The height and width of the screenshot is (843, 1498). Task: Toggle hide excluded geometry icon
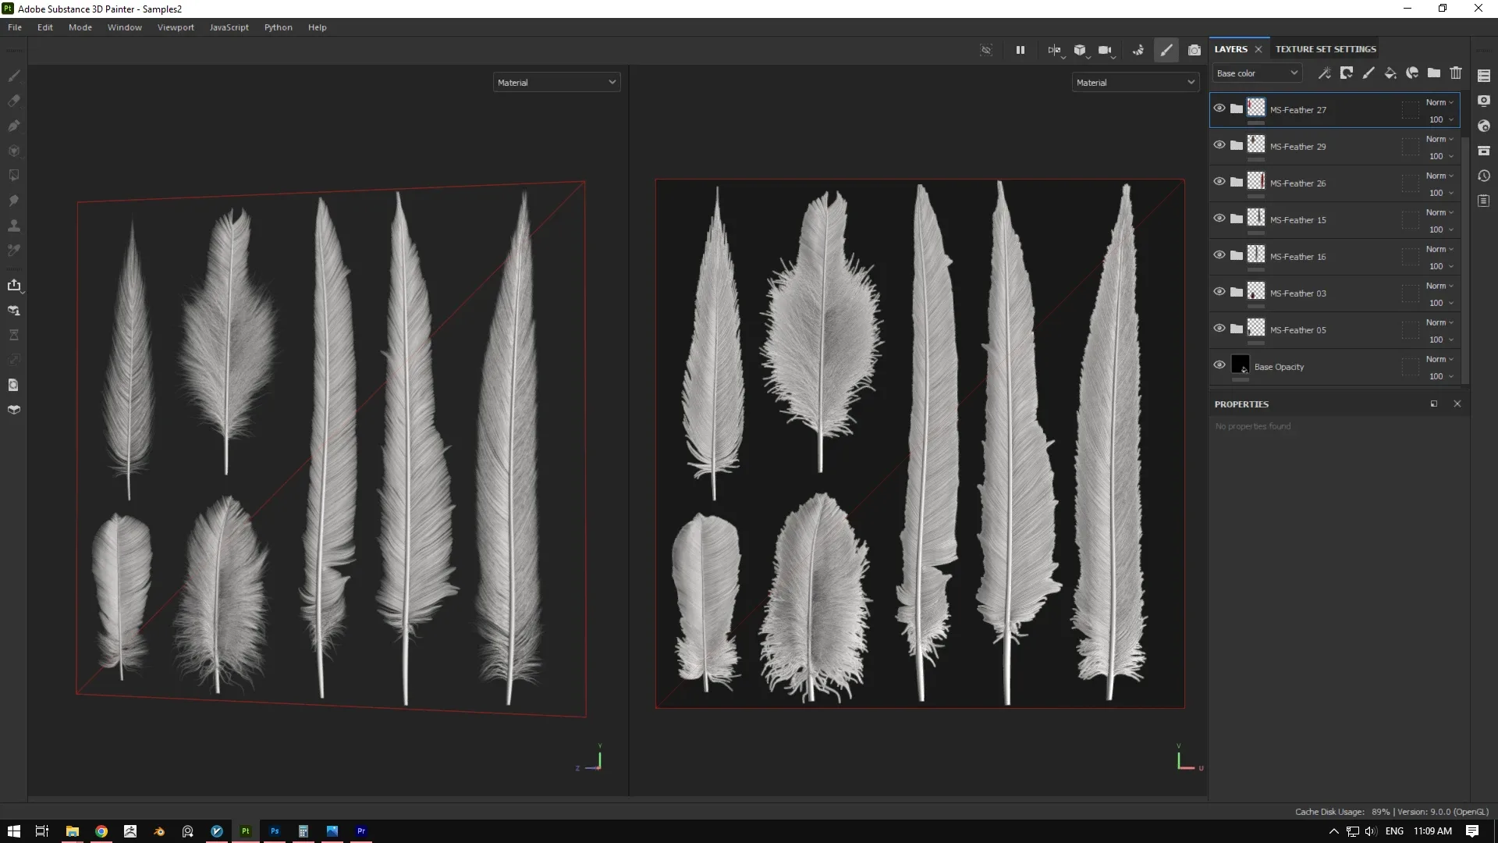pyautogui.click(x=986, y=50)
